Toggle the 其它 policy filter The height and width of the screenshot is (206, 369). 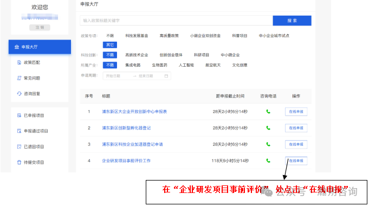110,45
